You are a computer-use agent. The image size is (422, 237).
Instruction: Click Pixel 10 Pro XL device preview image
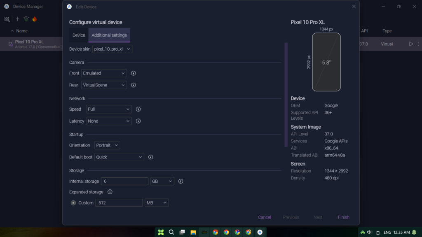coord(326,62)
